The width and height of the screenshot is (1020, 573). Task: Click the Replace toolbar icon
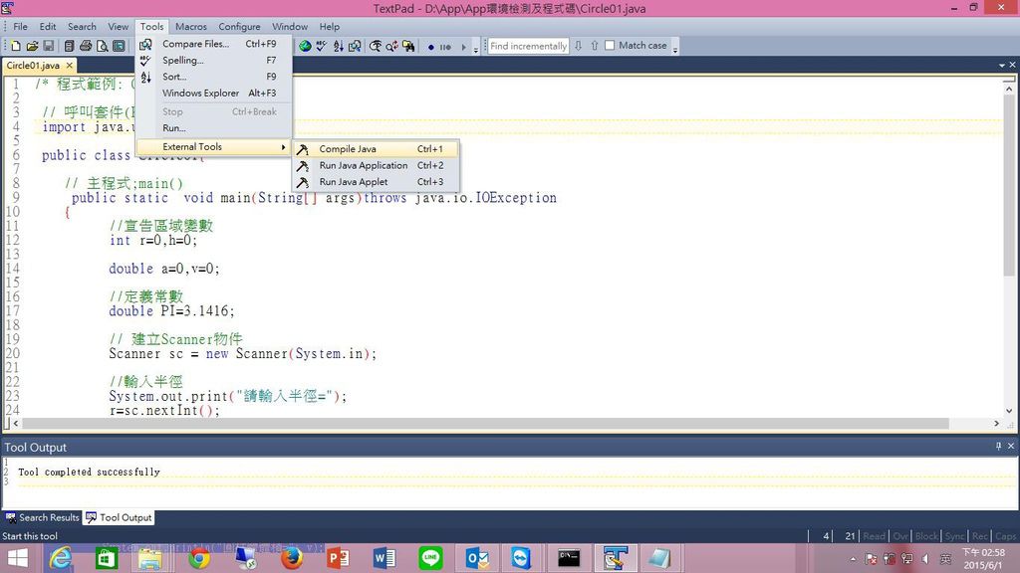(x=391, y=46)
